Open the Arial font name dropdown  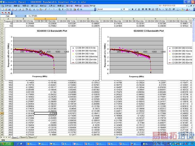point(121,9)
